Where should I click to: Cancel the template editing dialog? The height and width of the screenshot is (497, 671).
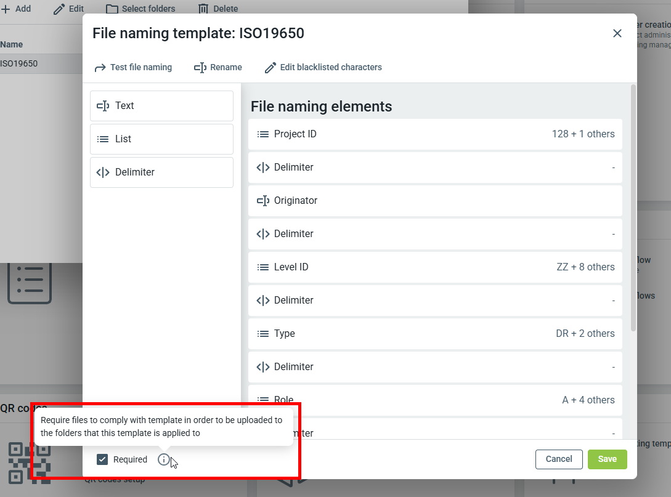pyautogui.click(x=559, y=459)
